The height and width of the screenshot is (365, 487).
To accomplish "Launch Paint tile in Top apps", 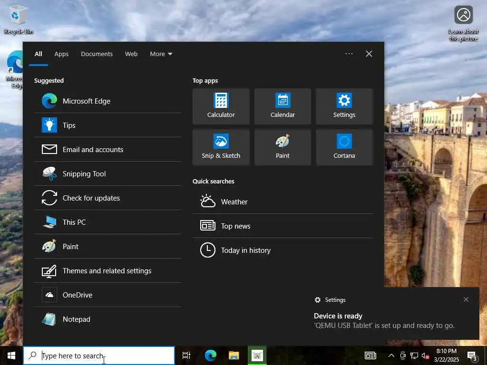I will coord(282,147).
